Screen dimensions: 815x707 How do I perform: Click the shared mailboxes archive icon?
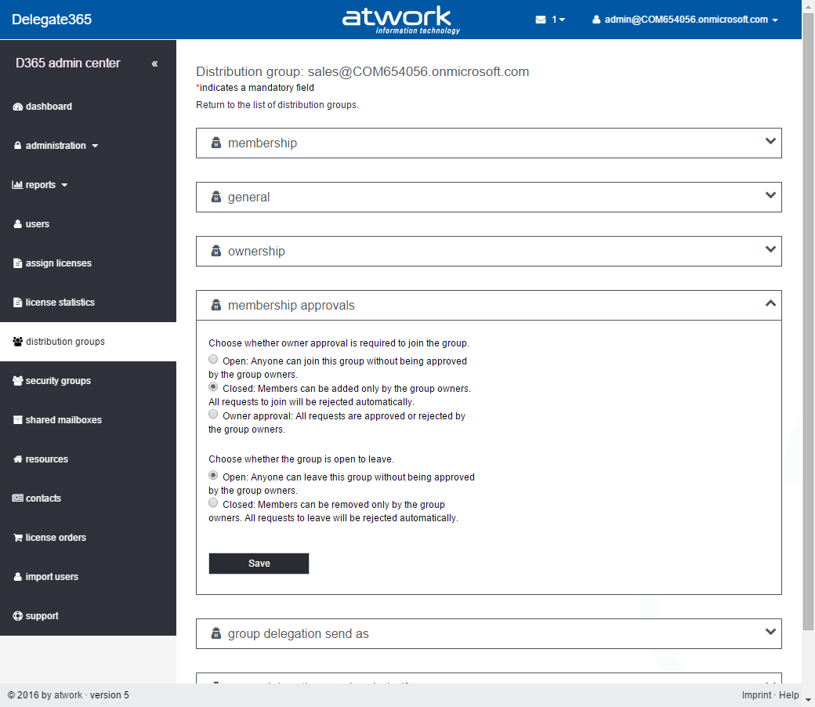[18, 420]
